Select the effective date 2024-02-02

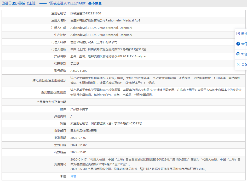(x=78, y=145)
